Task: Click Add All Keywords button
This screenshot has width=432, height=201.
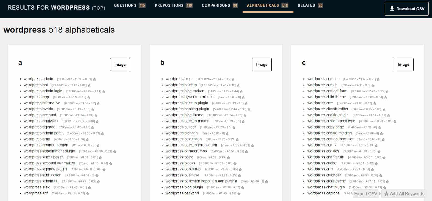Action: click(x=404, y=194)
